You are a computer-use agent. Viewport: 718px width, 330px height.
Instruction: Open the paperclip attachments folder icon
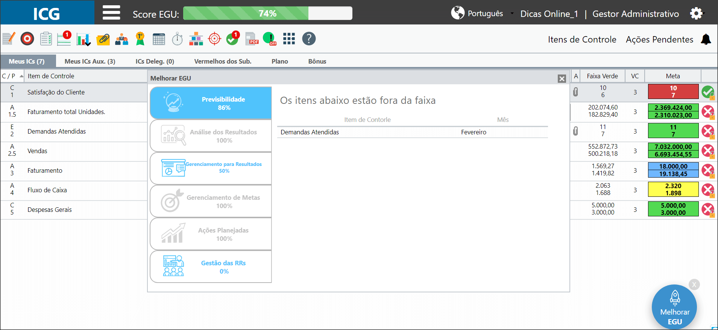(103, 39)
